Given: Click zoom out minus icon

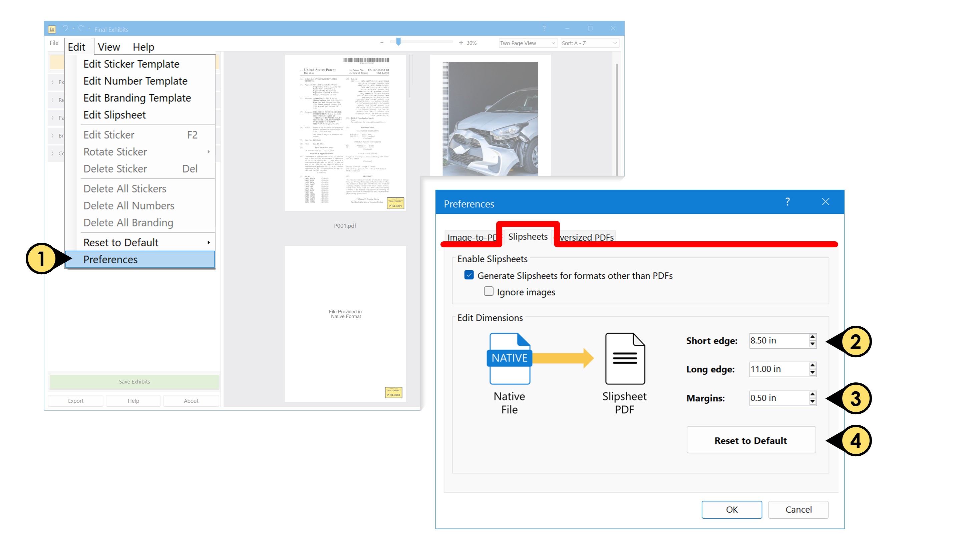Looking at the screenshot, I should pyautogui.click(x=382, y=43).
